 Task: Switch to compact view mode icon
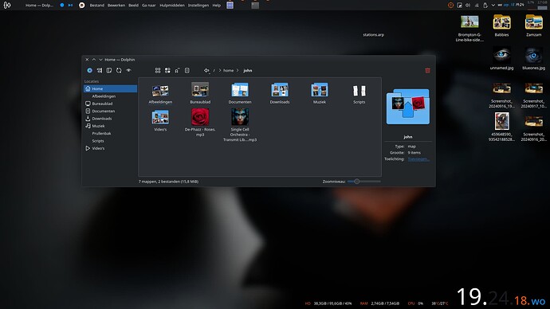(167, 70)
